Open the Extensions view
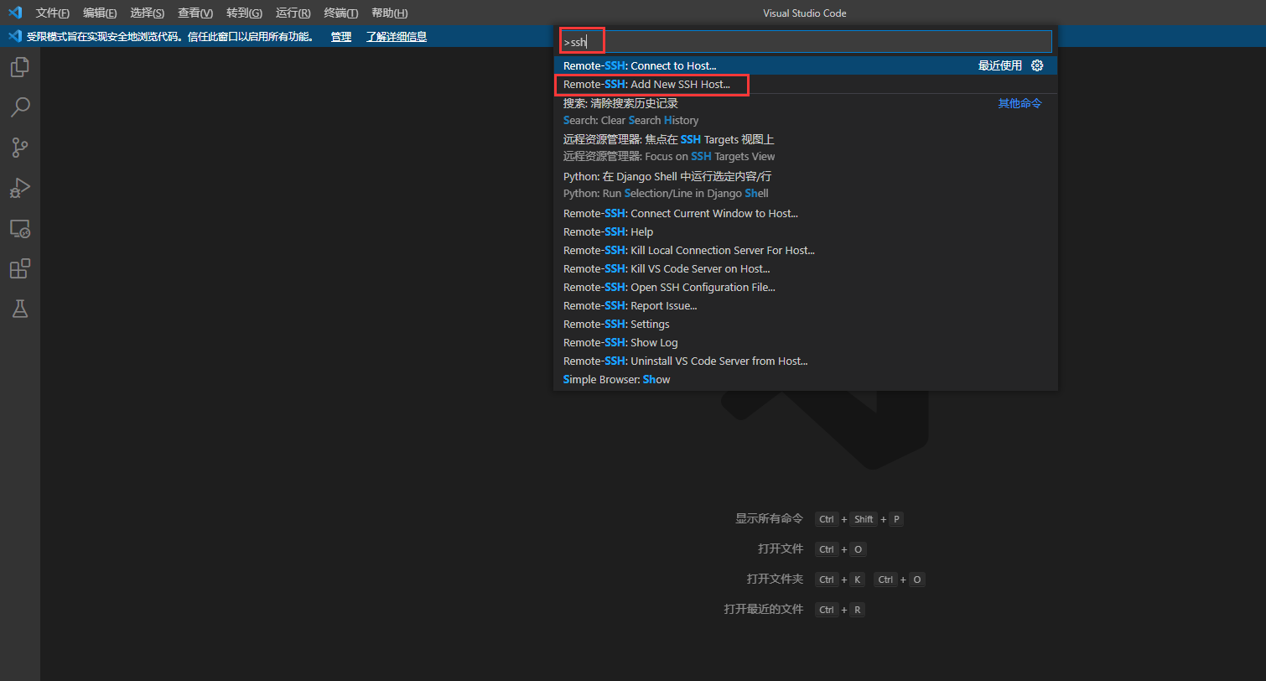The height and width of the screenshot is (681, 1266). pyautogui.click(x=20, y=268)
